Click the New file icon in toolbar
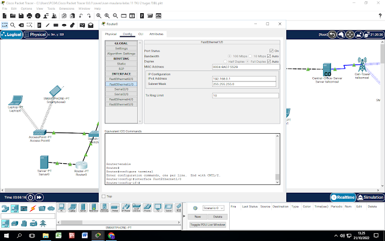The image size is (385, 241). point(4,16)
